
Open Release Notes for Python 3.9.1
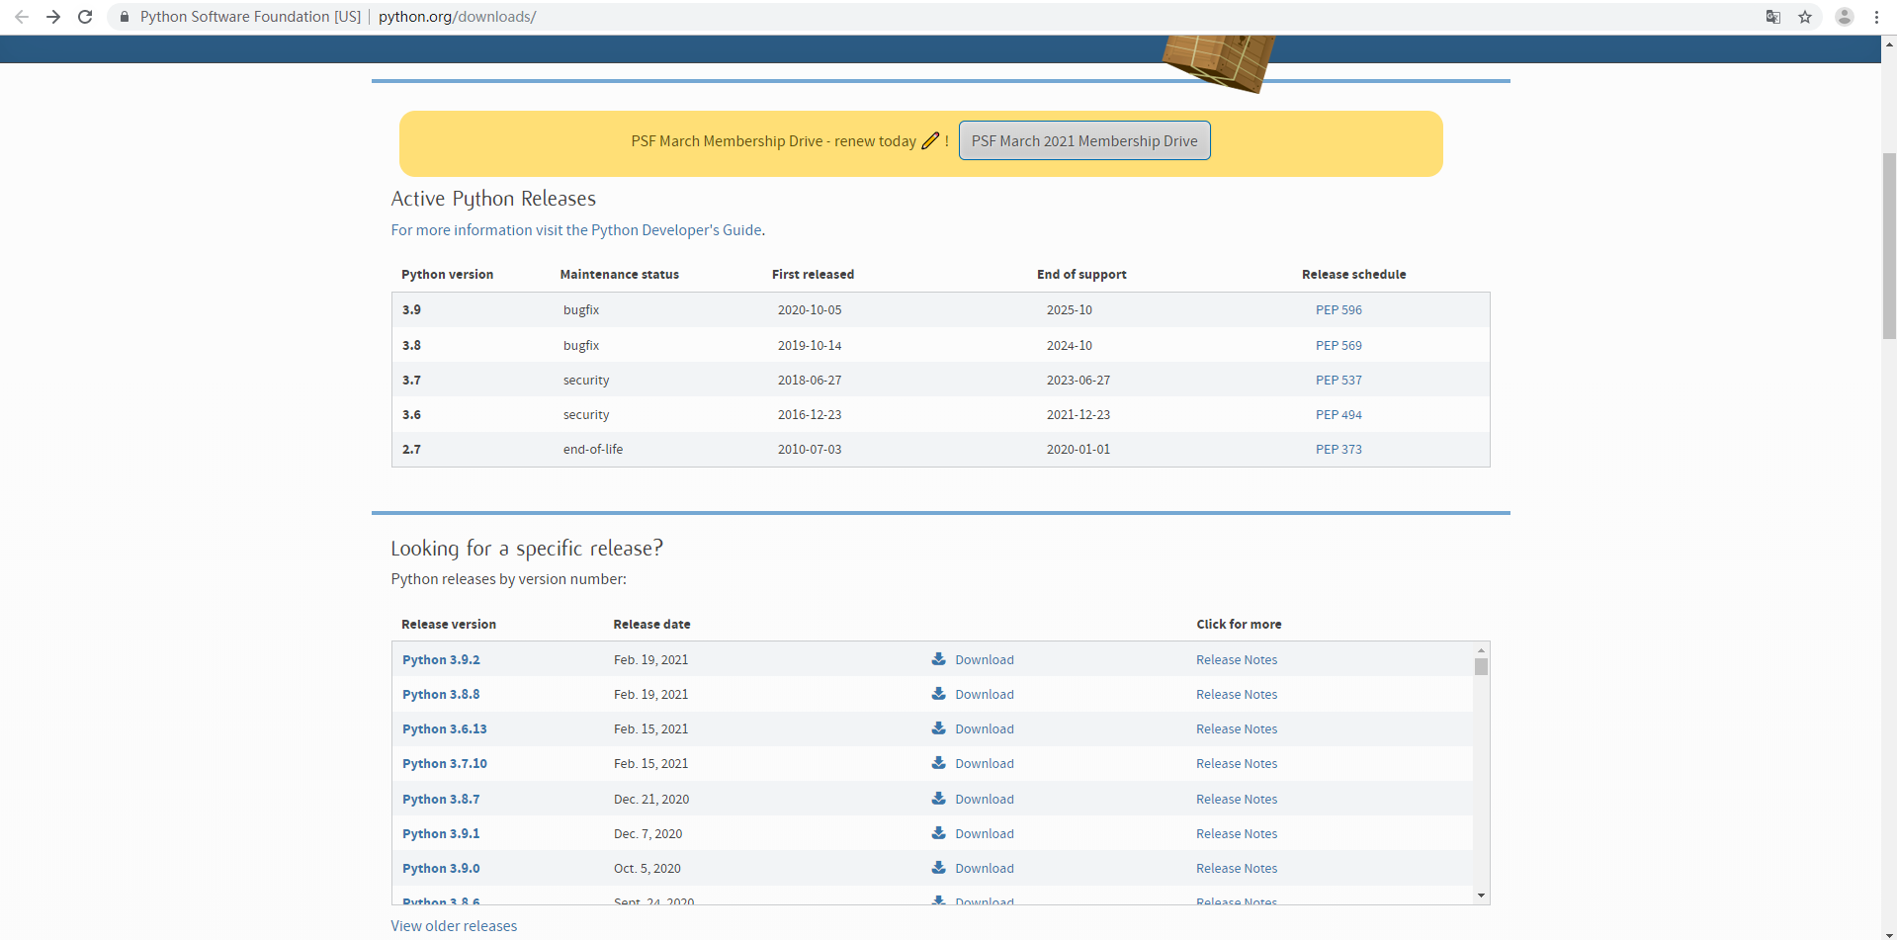1236,834
